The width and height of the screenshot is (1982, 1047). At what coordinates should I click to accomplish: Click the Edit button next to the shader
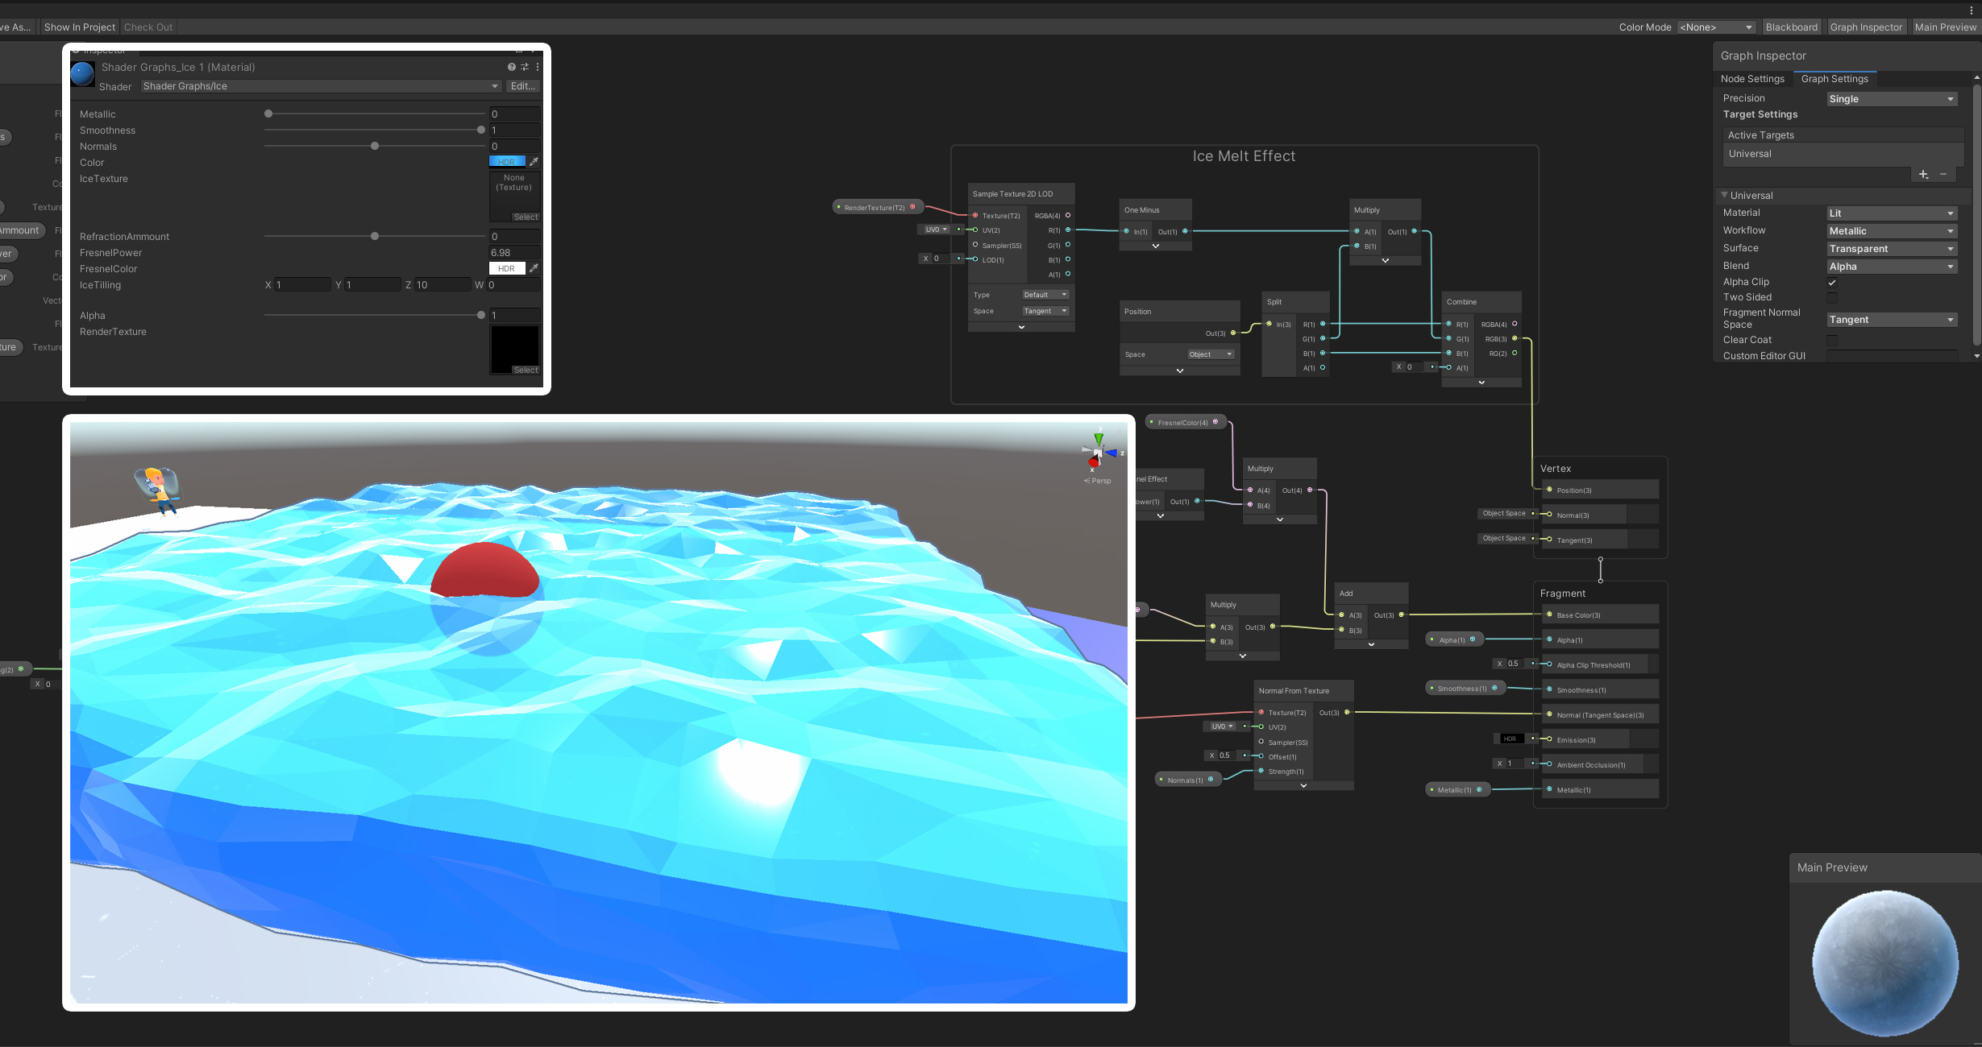tap(522, 86)
